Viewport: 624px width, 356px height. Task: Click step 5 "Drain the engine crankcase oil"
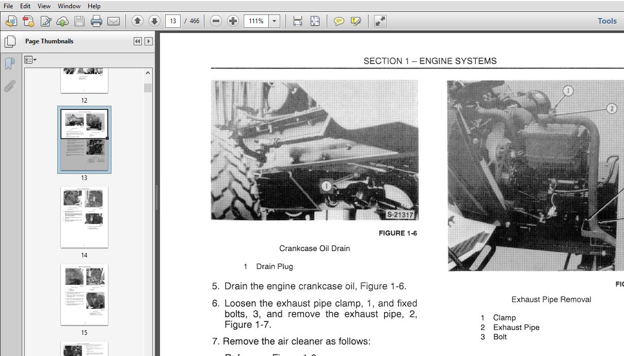coord(309,286)
